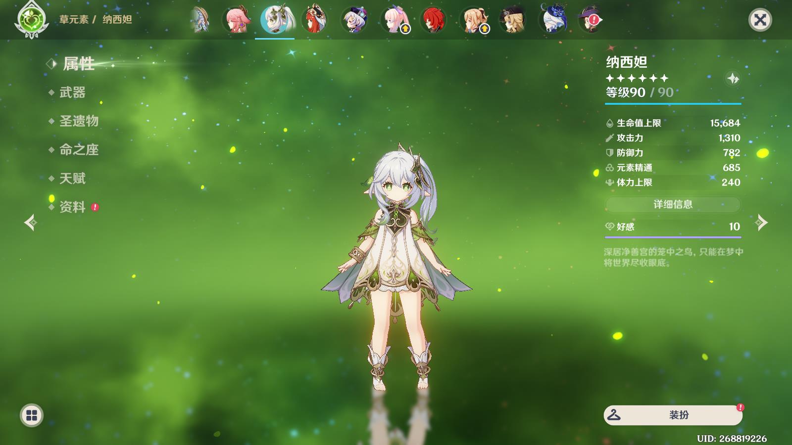Image resolution: width=792 pixels, height=445 pixels.
Task: Click the hanger icon on 装扮 button
Action: (x=614, y=415)
